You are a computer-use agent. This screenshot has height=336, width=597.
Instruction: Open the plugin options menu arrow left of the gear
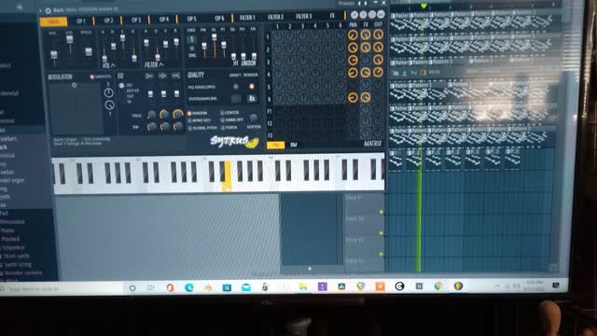pos(41,10)
